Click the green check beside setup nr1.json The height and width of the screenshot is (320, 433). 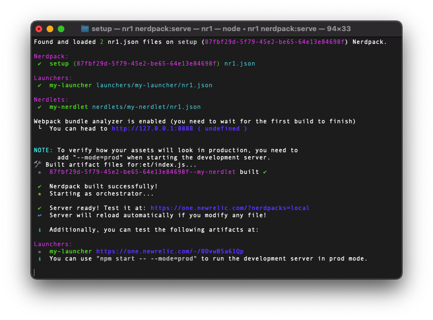pyautogui.click(x=39, y=64)
